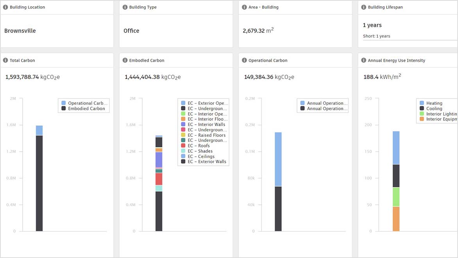Open the Building Location info icon
Viewport: 458px width, 258px height.
[x=5, y=7]
